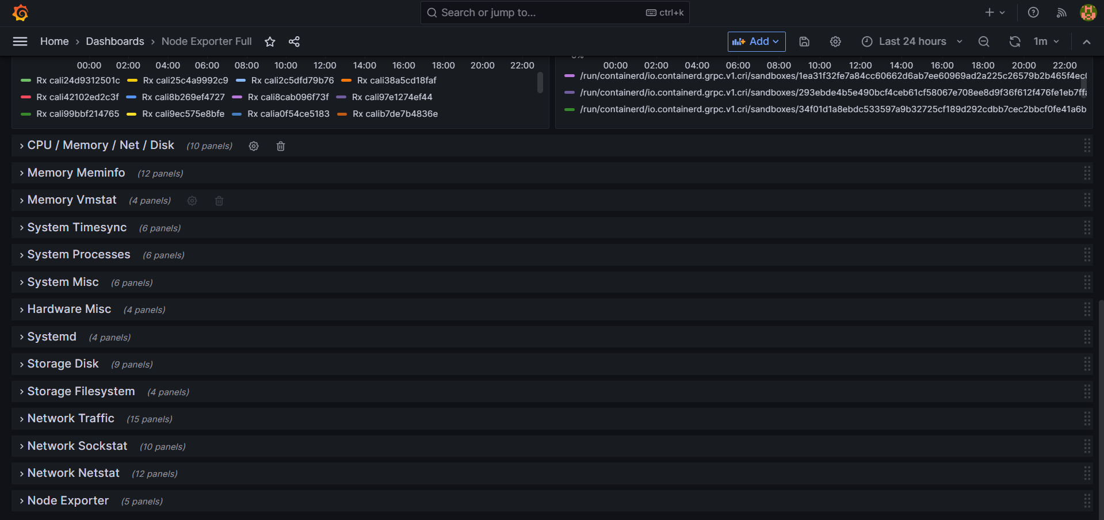Open the Last 24 hours time picker

click(x=912, y=41)
